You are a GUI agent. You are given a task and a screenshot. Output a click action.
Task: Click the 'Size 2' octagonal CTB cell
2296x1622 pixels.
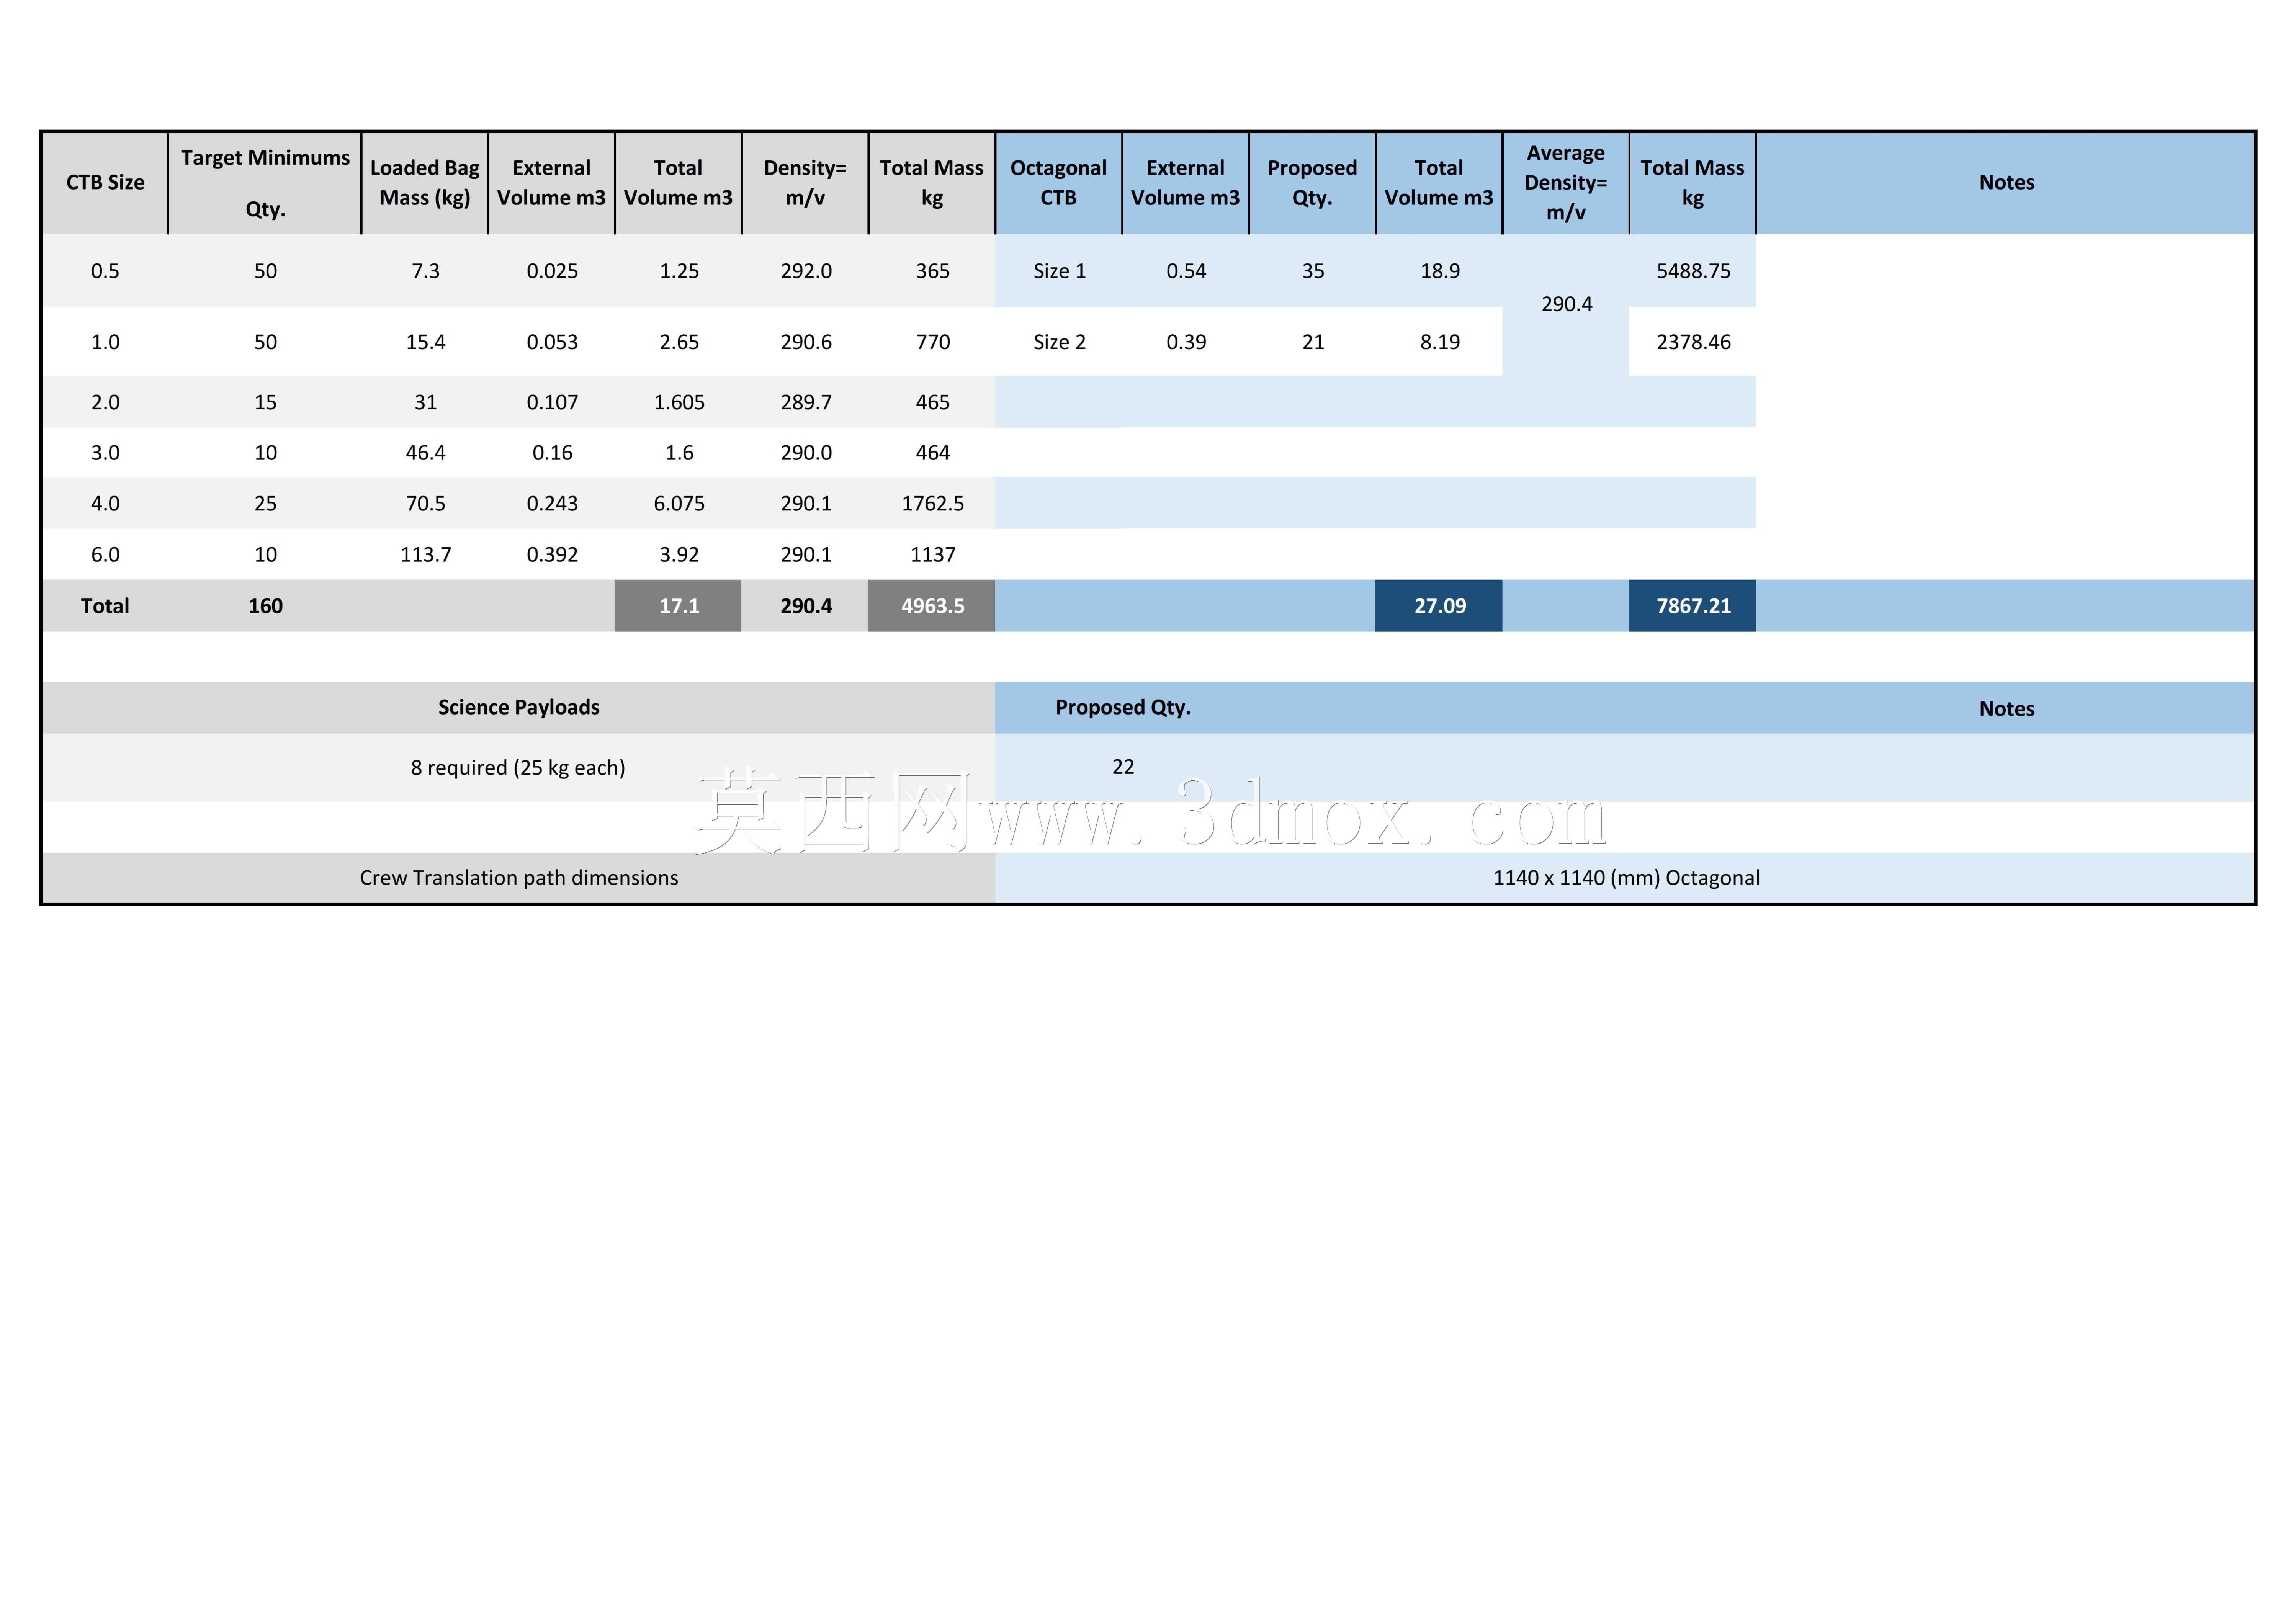pyautogui.click(x=1059, y=342)
